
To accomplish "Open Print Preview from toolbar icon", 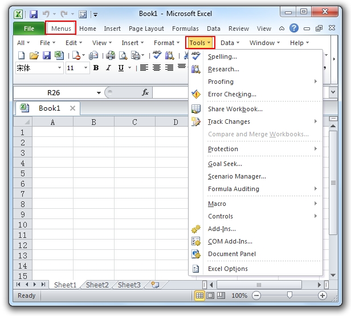I will coord(124,55).
